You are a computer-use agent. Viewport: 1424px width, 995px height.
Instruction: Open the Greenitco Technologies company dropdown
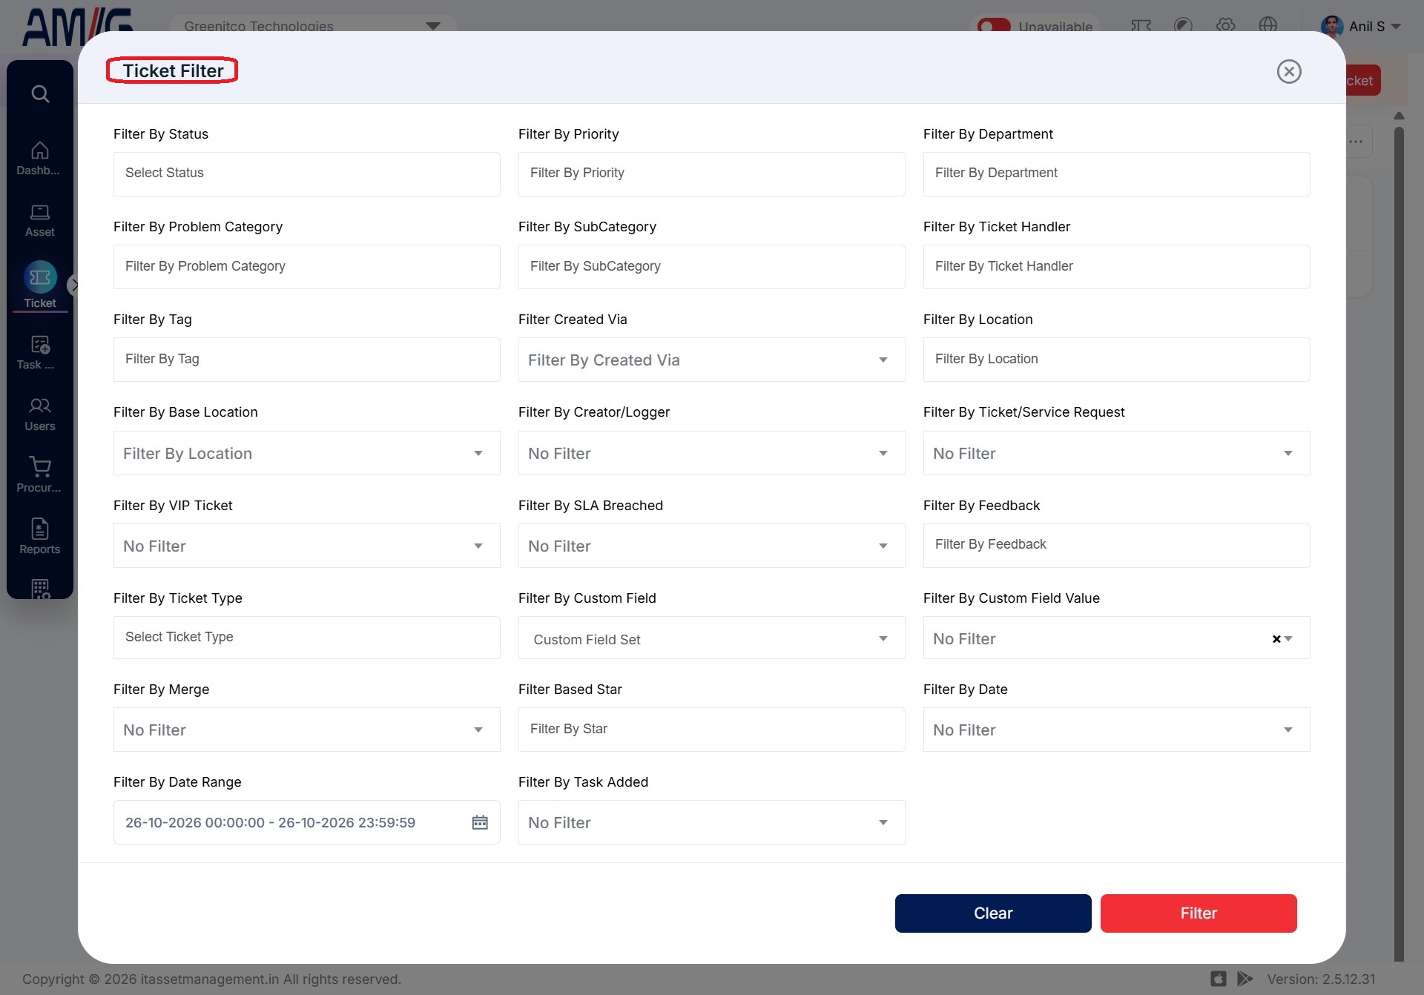(x=313, y=26)
